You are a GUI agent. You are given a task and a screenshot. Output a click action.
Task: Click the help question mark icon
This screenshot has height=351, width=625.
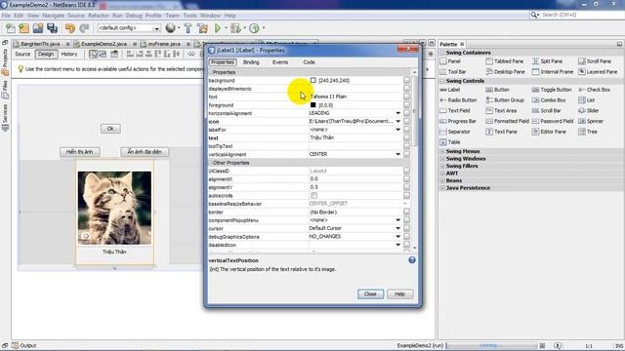[412, 260]
